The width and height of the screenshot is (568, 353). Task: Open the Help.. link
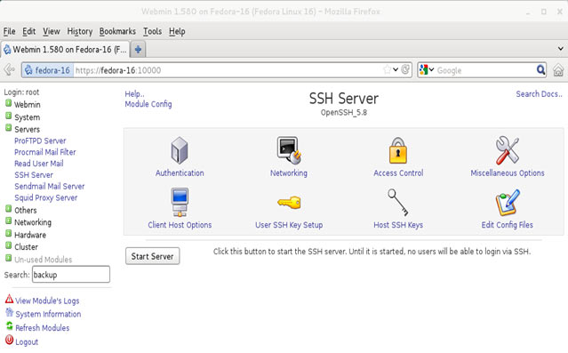point(135,94)
